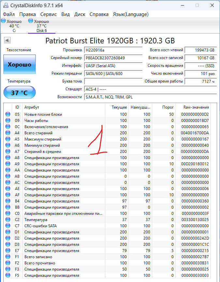Click blue status icon for drive C:

[x=3, y=21]
